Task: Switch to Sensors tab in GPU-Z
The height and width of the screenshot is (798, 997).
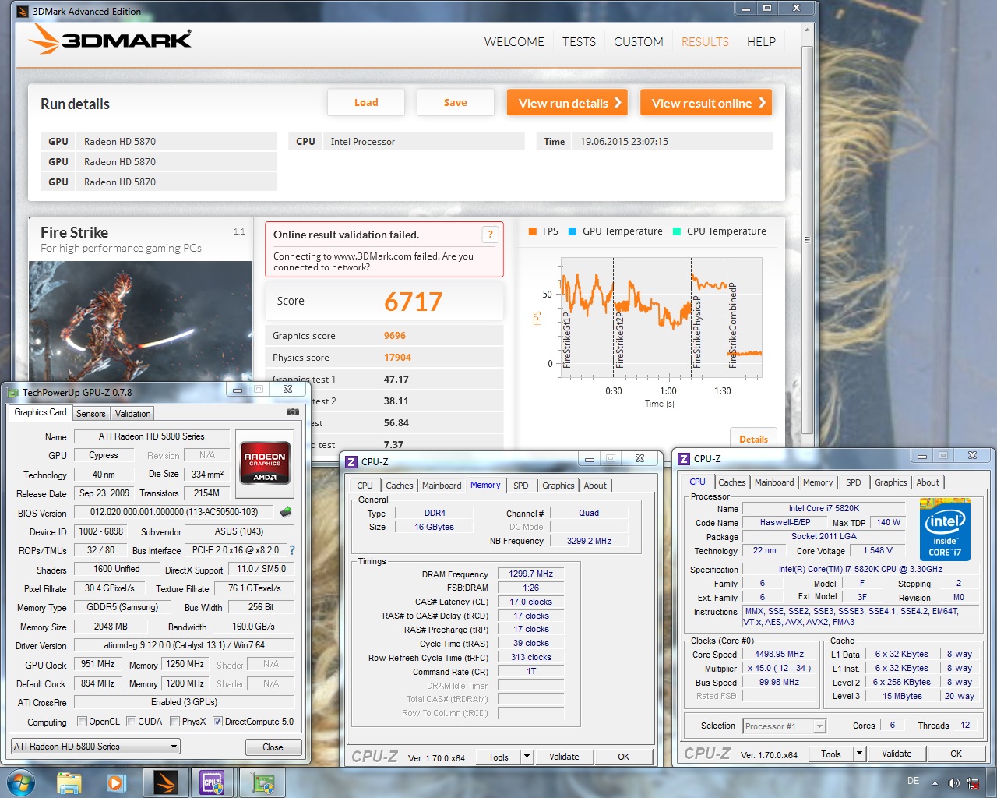Action: 90,414
